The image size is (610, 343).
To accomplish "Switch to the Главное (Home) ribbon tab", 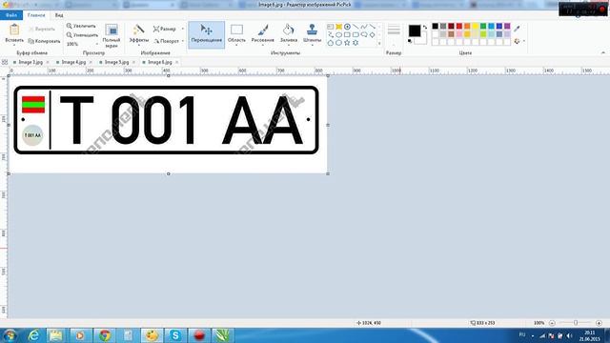I will point(36,15).
